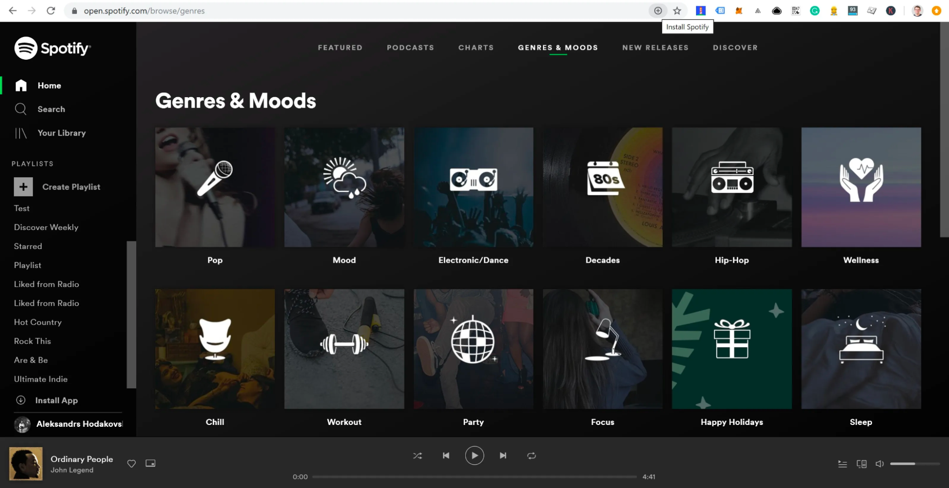Switch to the Charts tab
Screen dimensions: 949x488
coord(476,47)
